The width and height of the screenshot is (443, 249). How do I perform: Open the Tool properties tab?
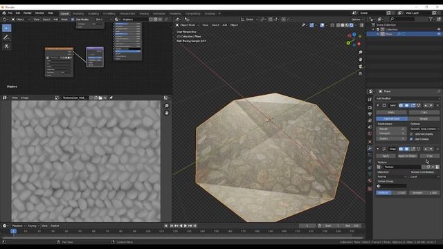point(370,100)
